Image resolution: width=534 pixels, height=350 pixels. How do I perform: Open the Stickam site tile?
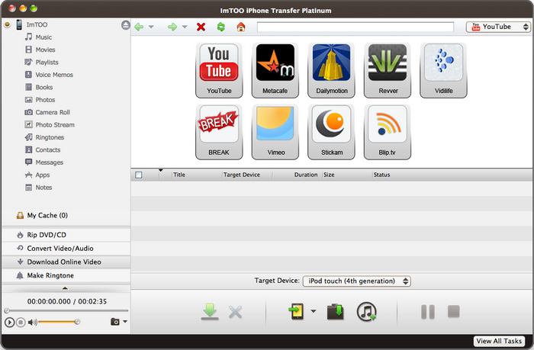[x=331, y=132]
